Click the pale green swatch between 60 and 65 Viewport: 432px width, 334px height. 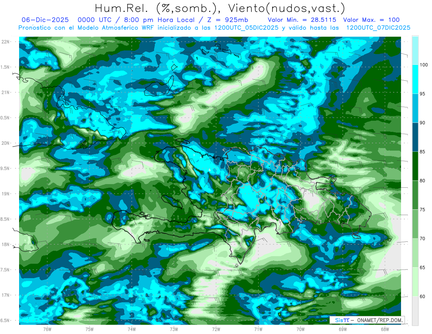point(415,282)
